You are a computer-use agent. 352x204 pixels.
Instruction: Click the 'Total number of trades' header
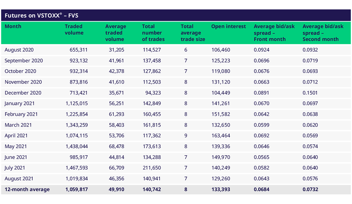click(153, 33)
